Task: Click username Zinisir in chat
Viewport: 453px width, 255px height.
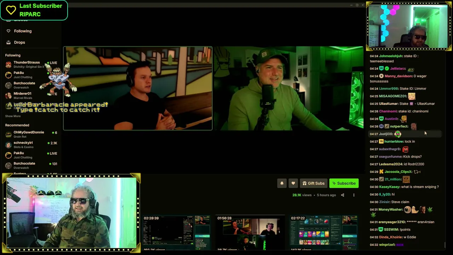Action: pos(384,202)
